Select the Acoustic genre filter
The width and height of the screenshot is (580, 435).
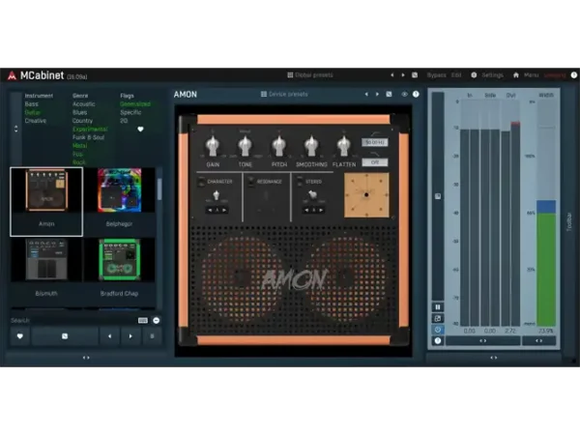[x=83, y=104]
